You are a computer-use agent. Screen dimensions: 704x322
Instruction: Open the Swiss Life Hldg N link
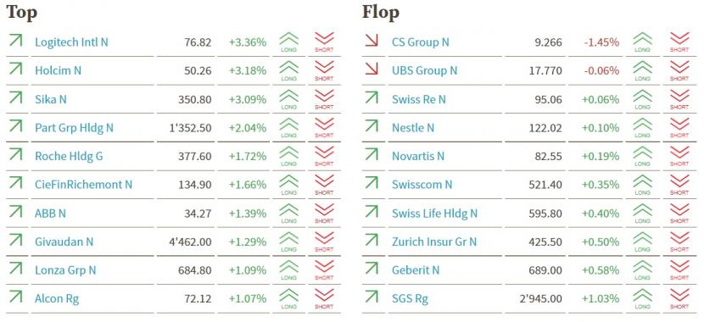(434, 213)
